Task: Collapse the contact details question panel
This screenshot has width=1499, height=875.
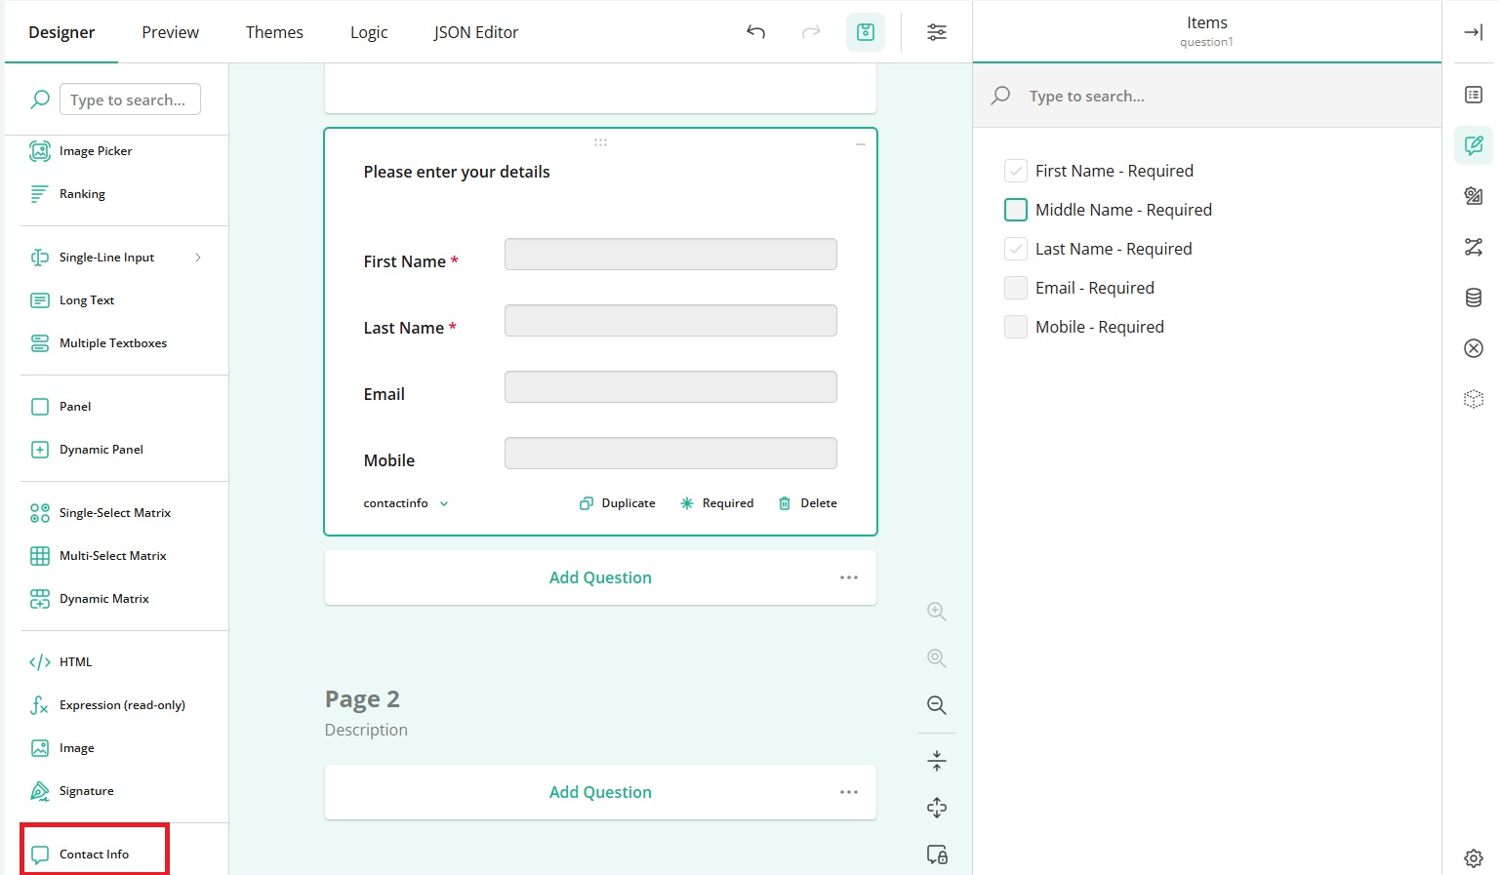Action: [x=861, y=144]
